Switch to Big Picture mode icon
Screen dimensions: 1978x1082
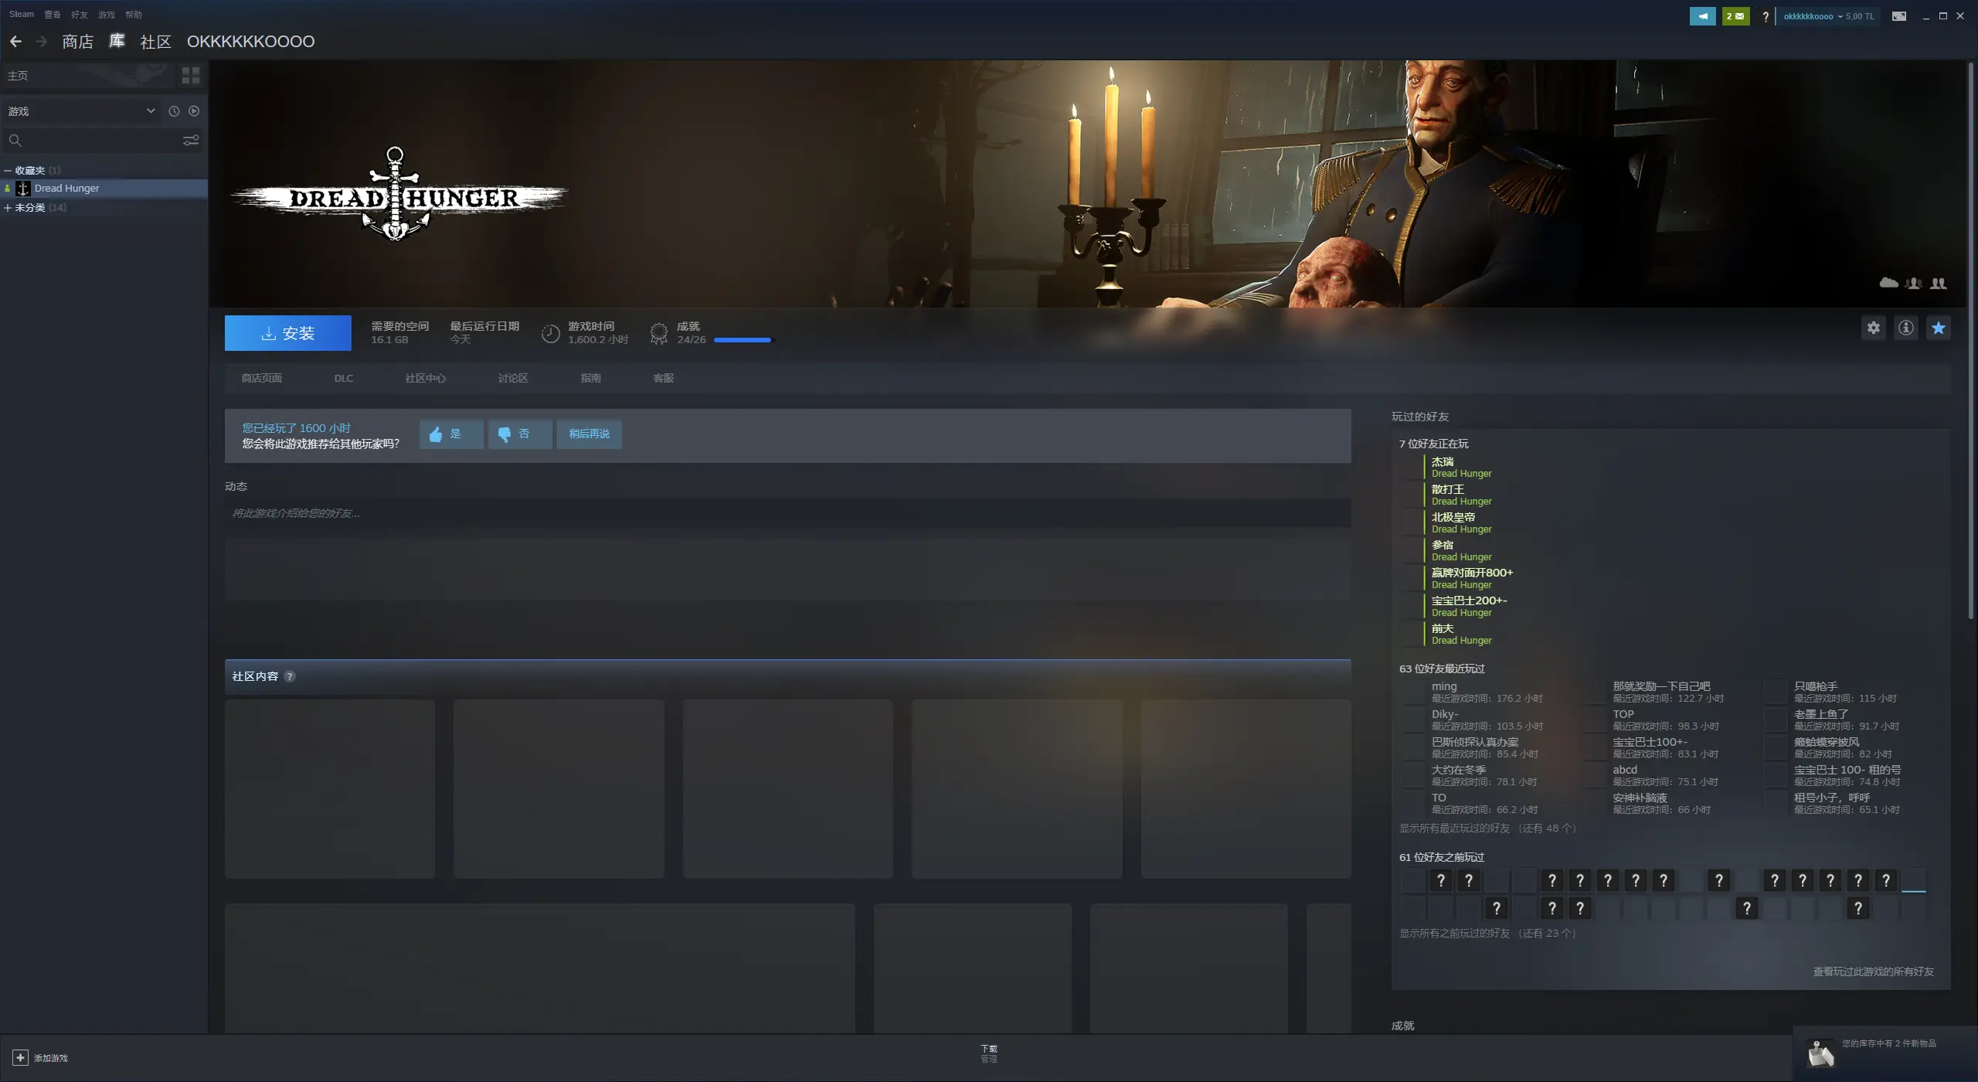tap(1898, 16)
